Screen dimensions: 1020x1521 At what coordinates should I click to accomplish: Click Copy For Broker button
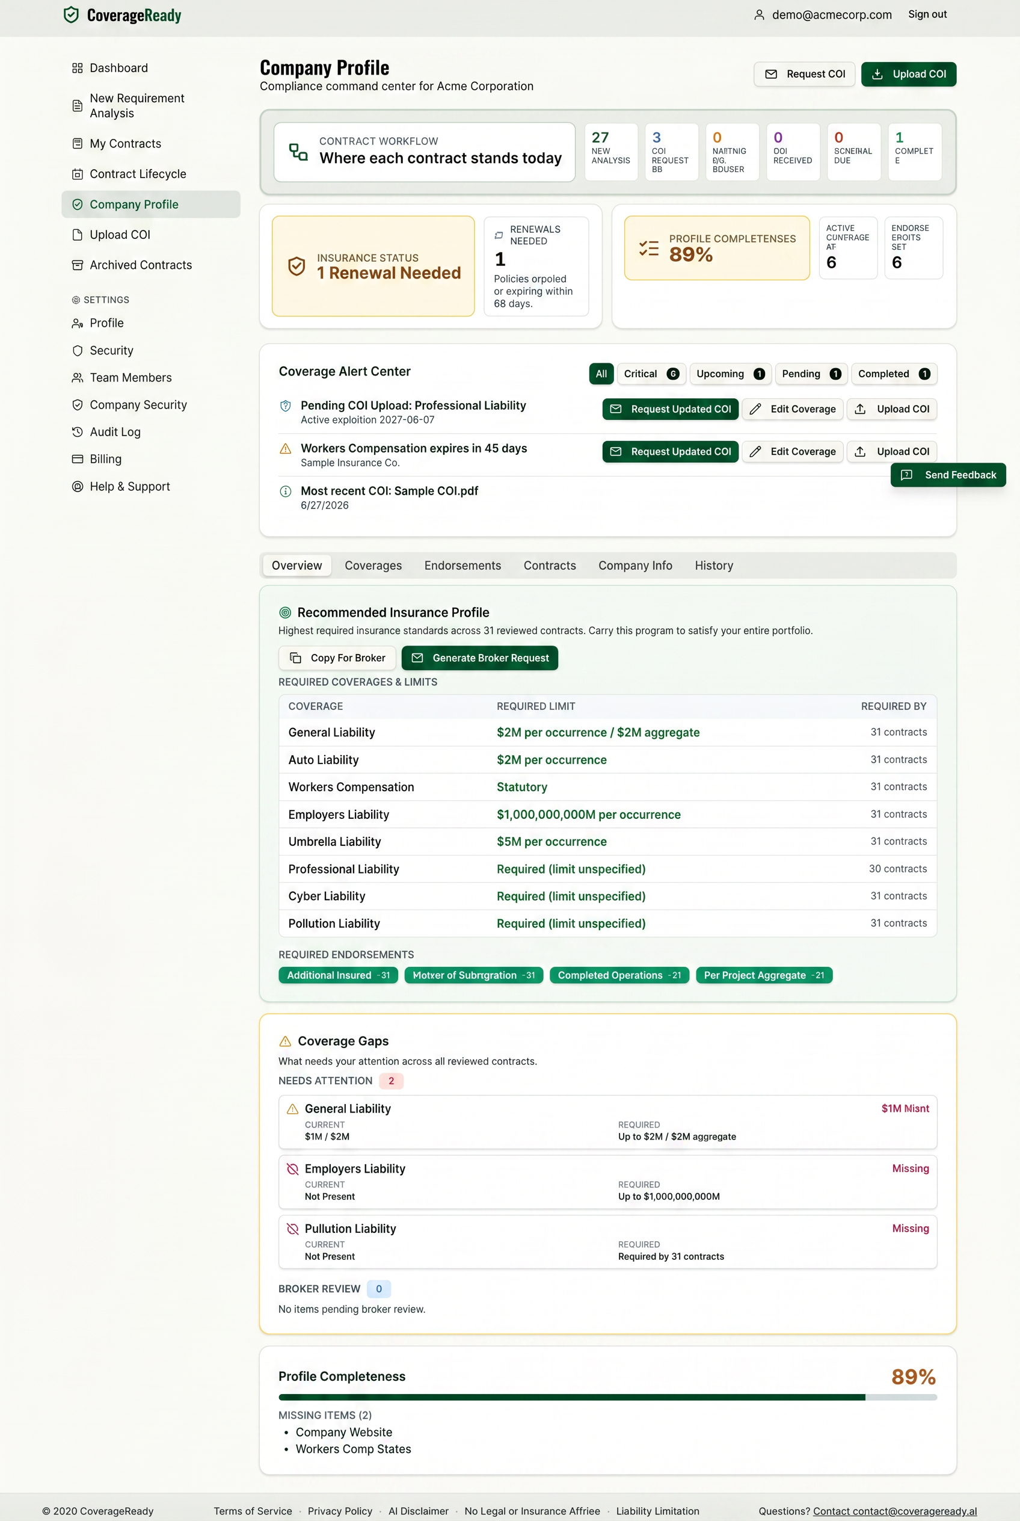(x=337, y=658)
